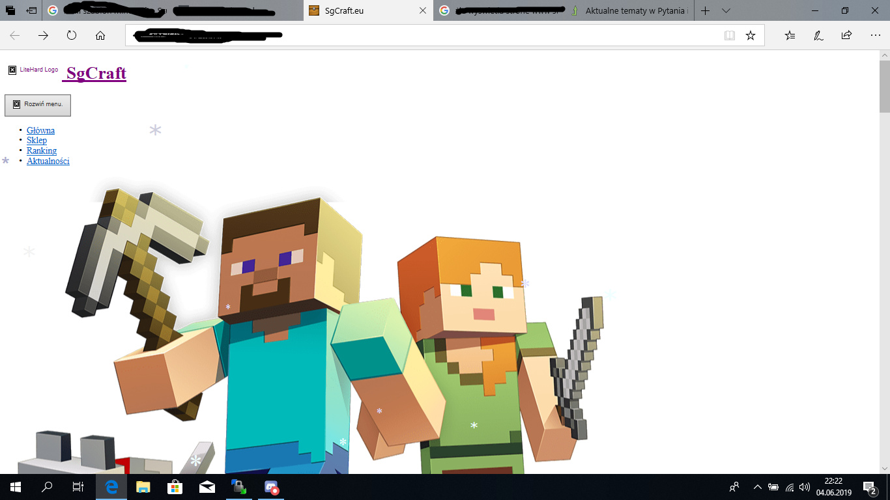Share this page using Share icon
Image resolution: width=890 pixels, height=500 pixels.
pos(846,36)
